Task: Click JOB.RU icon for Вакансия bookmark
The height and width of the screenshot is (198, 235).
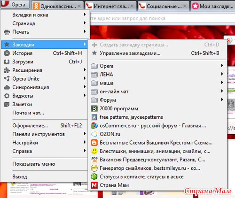Action: (x=94, y=160)
